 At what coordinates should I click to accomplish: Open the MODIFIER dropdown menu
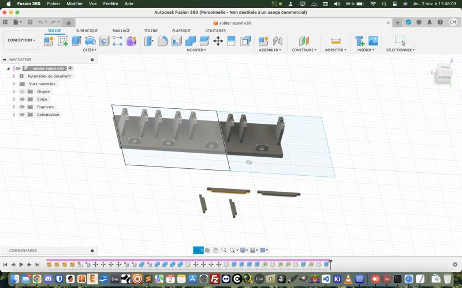tap(196, 50)
